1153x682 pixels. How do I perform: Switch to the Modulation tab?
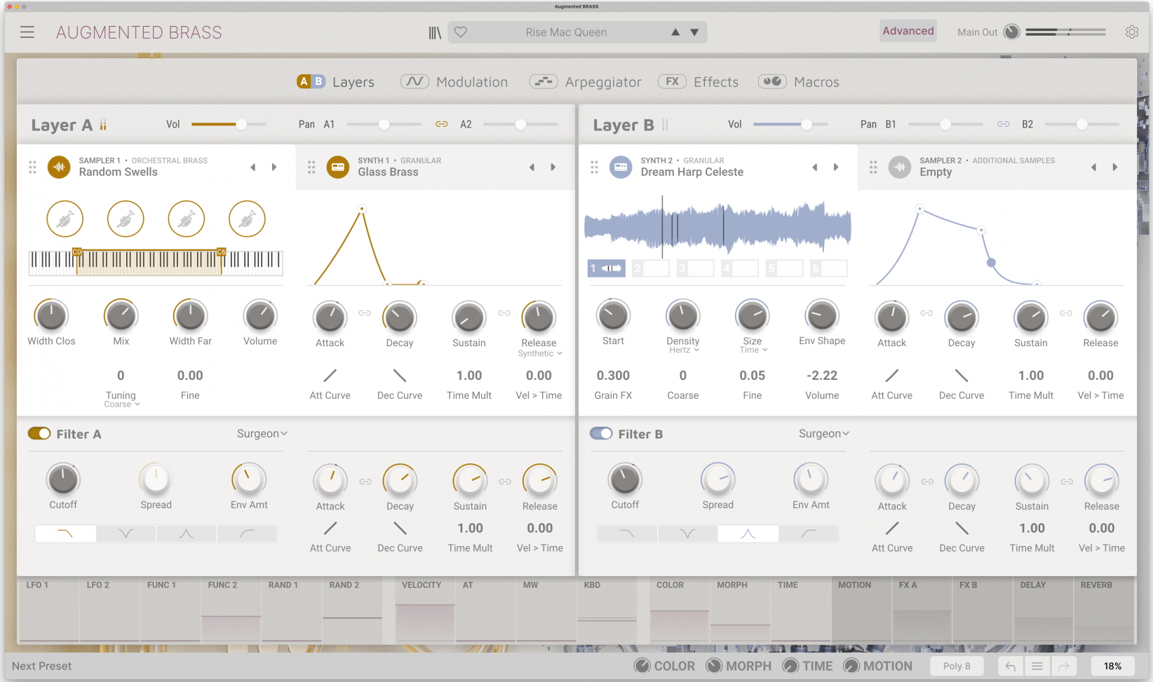tap(454, 82)
